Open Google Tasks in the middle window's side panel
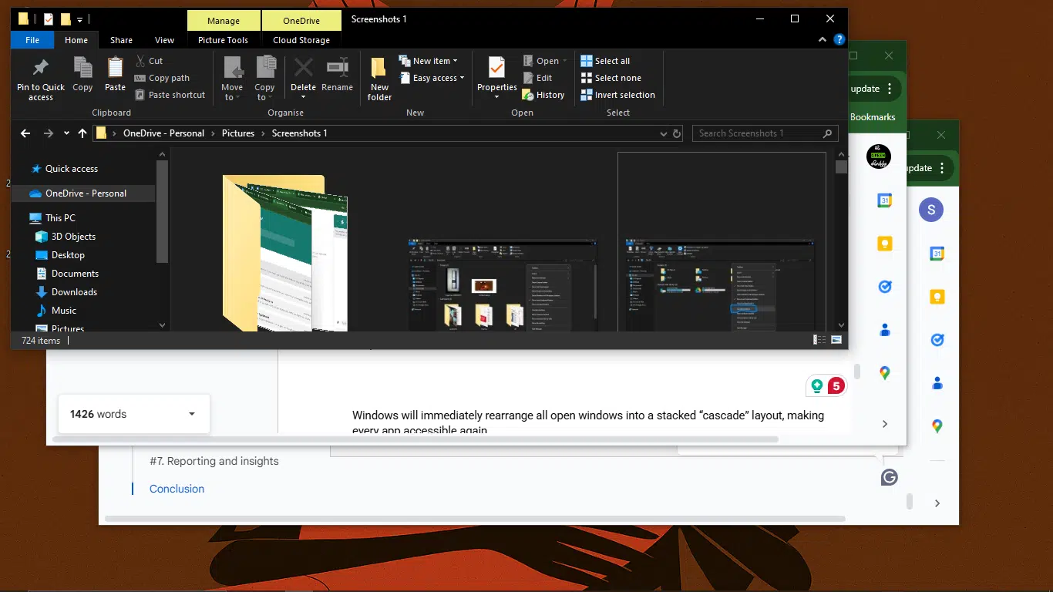 885,287
